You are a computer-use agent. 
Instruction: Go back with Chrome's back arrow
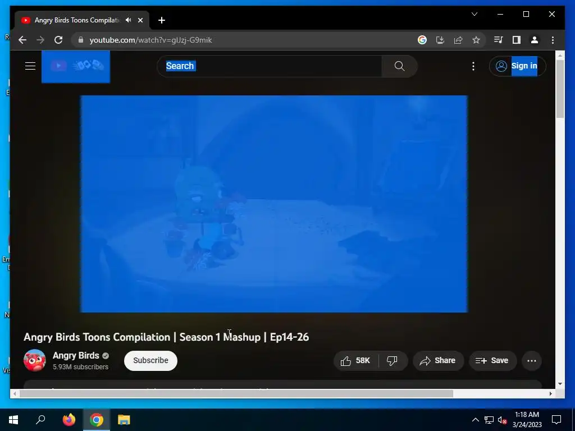[x=22, y=40]
